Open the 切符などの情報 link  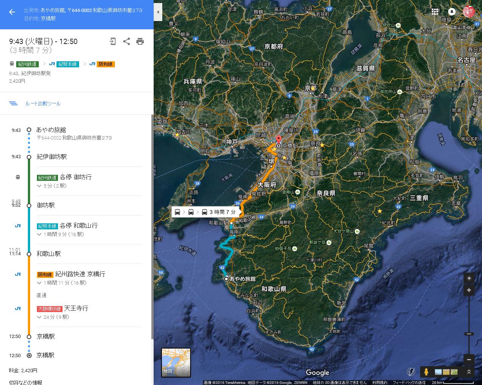(x=26, y=382)
